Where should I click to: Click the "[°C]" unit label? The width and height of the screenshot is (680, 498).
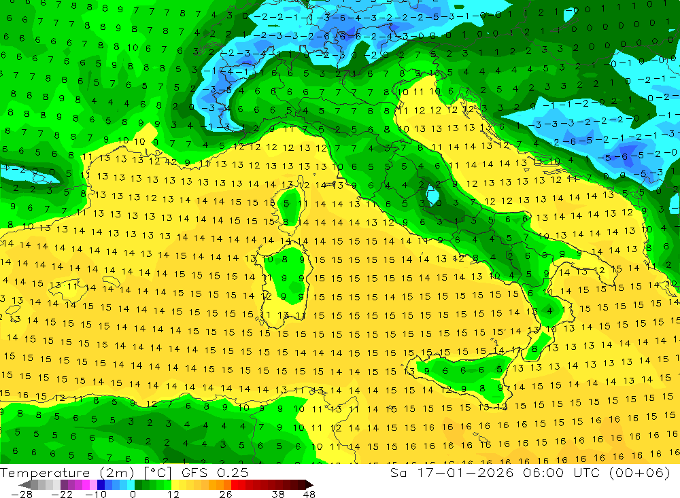click(x=158, y=473)
